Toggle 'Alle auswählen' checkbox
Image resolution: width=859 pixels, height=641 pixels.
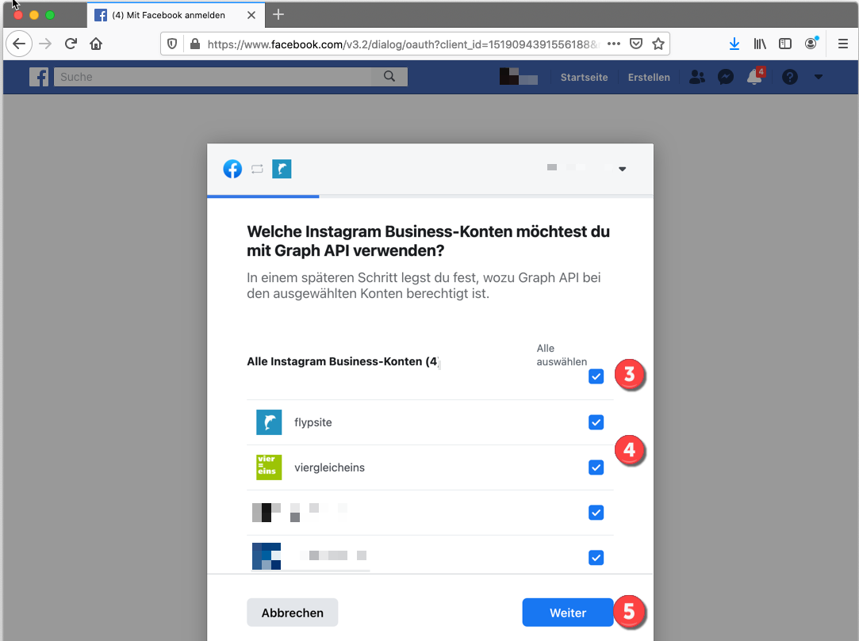click(596, 376)
